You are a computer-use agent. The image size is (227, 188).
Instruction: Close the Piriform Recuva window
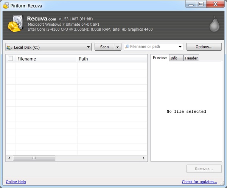click(x=215, y=4)
